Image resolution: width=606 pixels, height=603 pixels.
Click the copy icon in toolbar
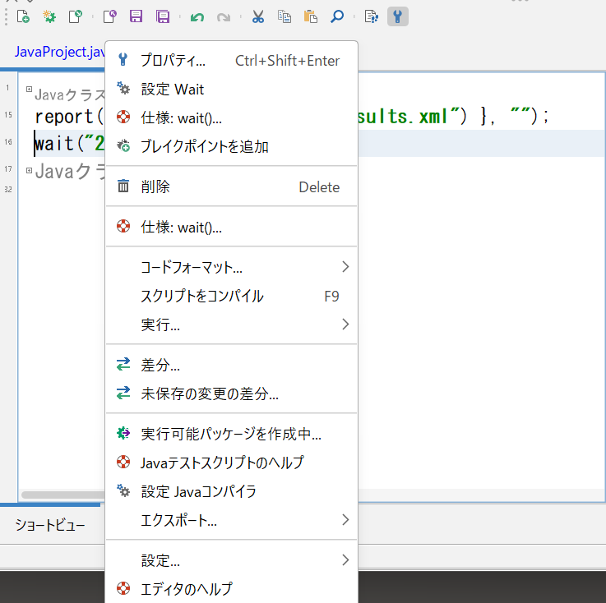[x=284, y=16]
